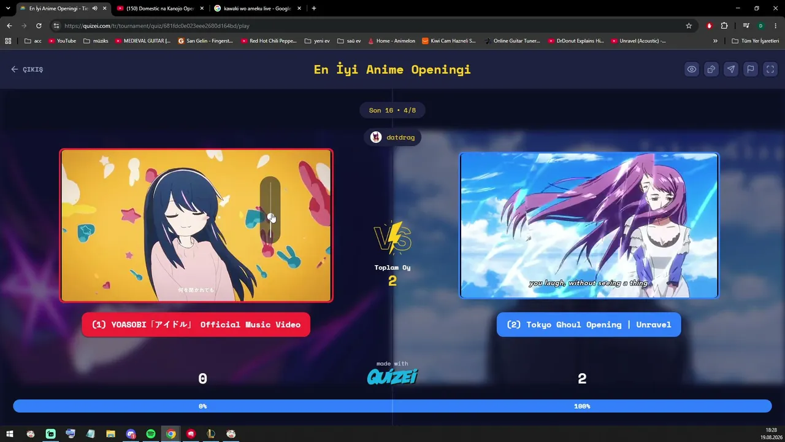Viewport: 785px width, 442px height.
Task: Open the Windows Start menu
Action: (10, 434)
